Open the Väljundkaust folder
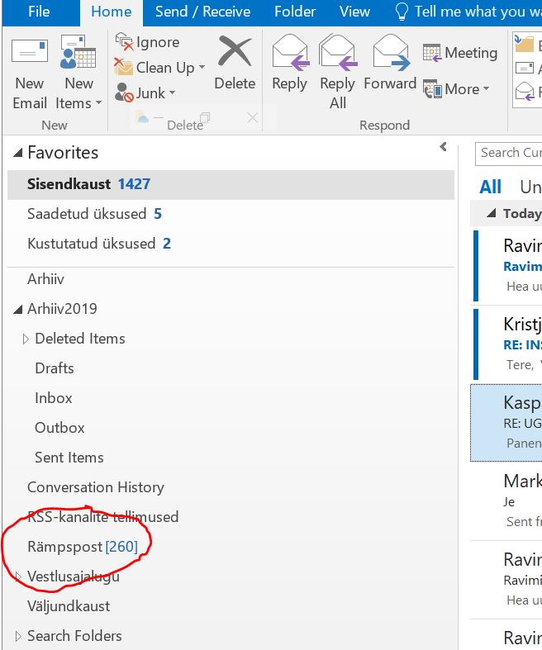The height and width of the screenshot is (650, 542). coord(69,606)
